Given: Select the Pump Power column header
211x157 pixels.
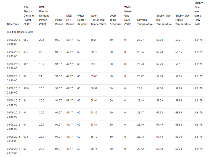Looking at the screenshot, I should coord(59,22).
